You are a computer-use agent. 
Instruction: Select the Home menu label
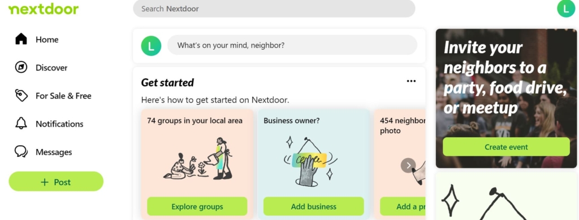point(47,39)
